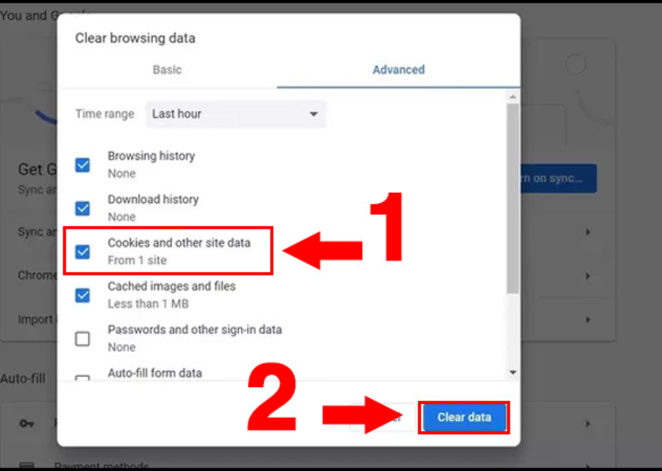The height and width of the screenshot is (471, 662).
Task: Click the key passwords icon under Auto-fill
Action: [x=27, y=423]
